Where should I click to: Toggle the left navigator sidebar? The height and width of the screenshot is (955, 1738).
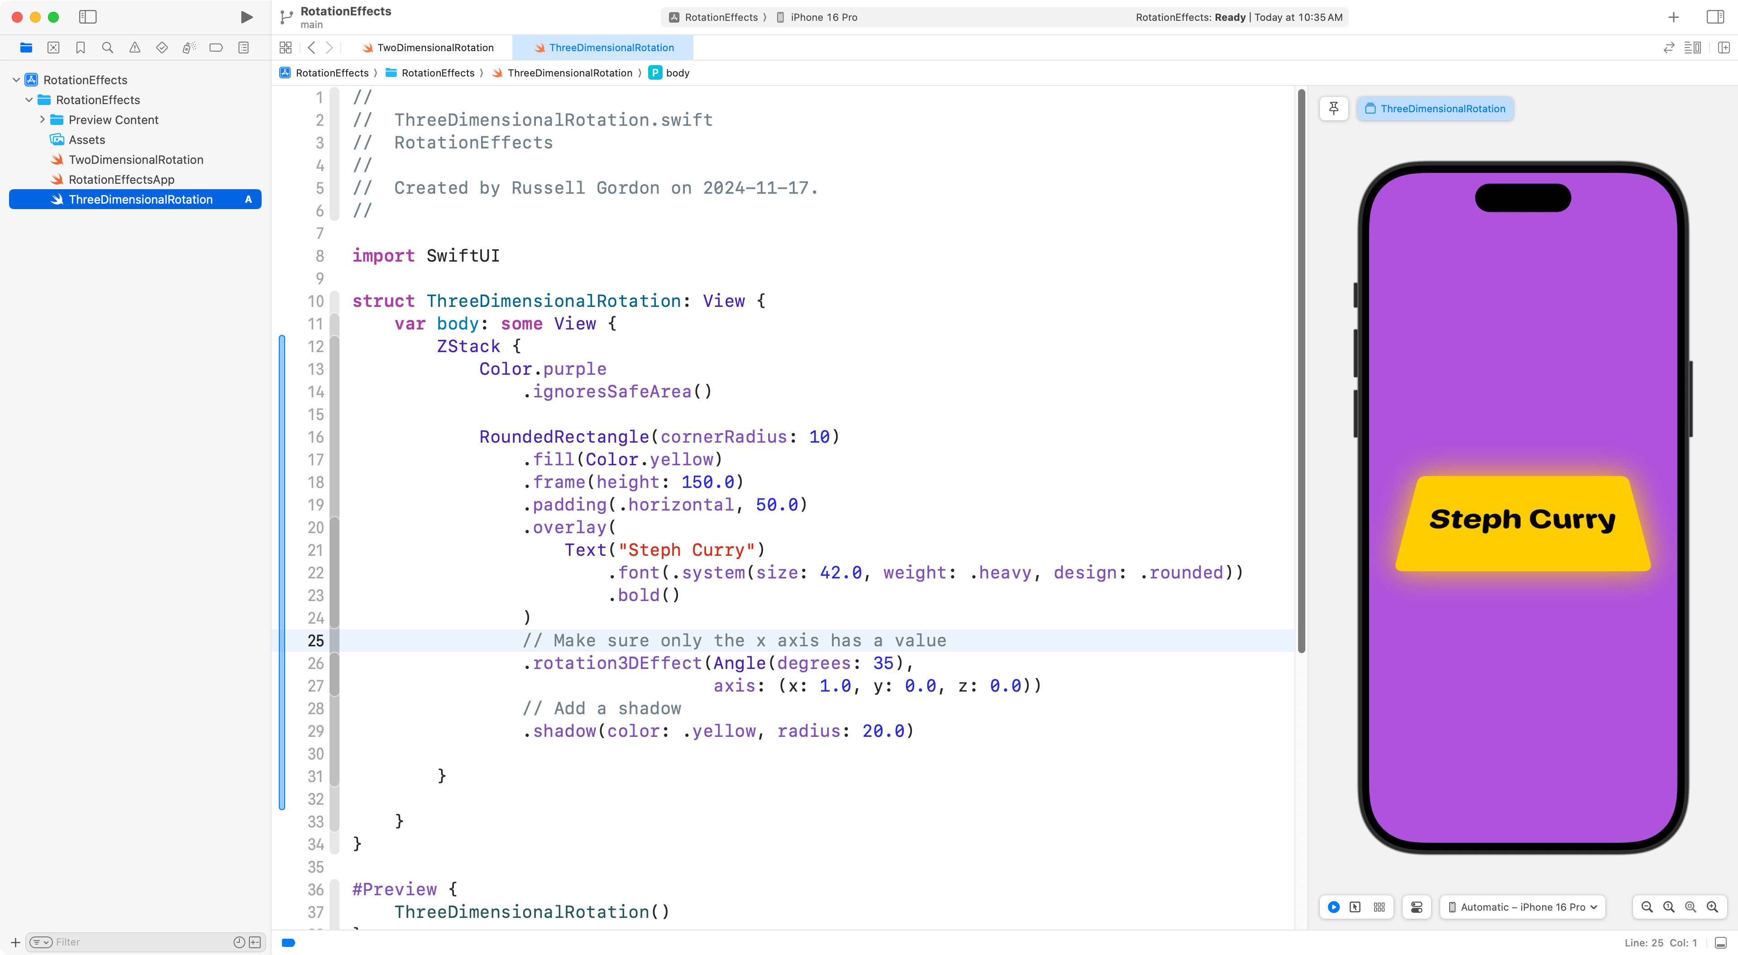[88, 17]
